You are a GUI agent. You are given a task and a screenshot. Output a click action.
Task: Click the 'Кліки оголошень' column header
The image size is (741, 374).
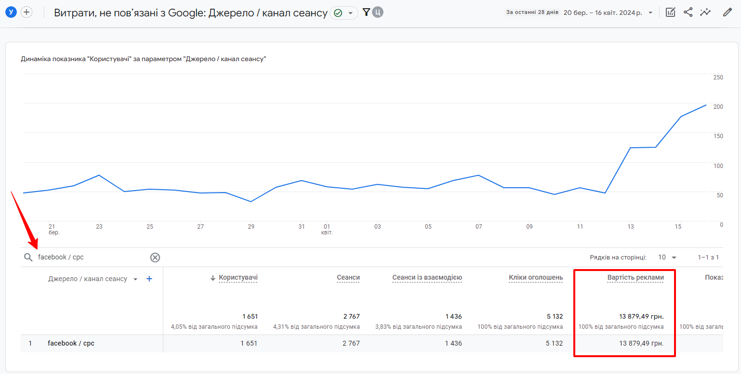point(536,278)
